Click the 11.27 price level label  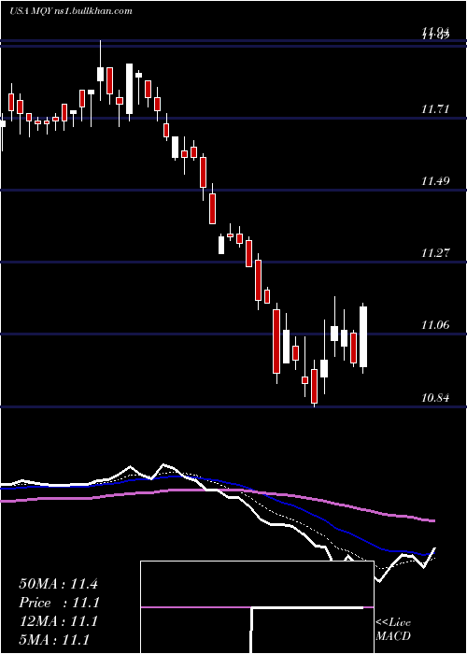tap(435, 253)
